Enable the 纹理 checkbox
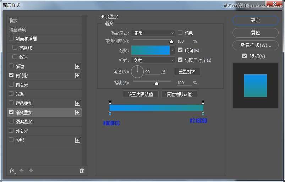The width and height of the screenshot is (285, 182). (15, 57)
